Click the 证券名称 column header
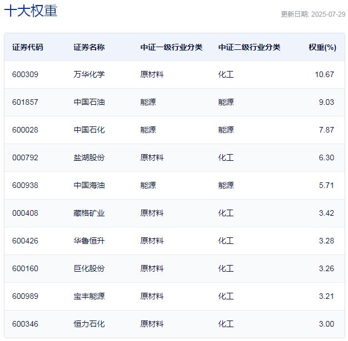348x341 pixels. pos(89,47)
